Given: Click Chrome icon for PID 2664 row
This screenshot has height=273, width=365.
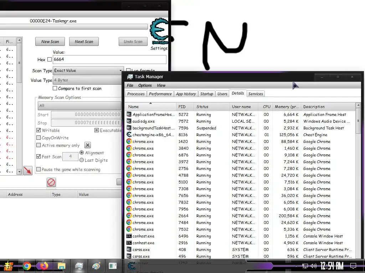Looking at the screenshot, I should click(x=129, y=215).
